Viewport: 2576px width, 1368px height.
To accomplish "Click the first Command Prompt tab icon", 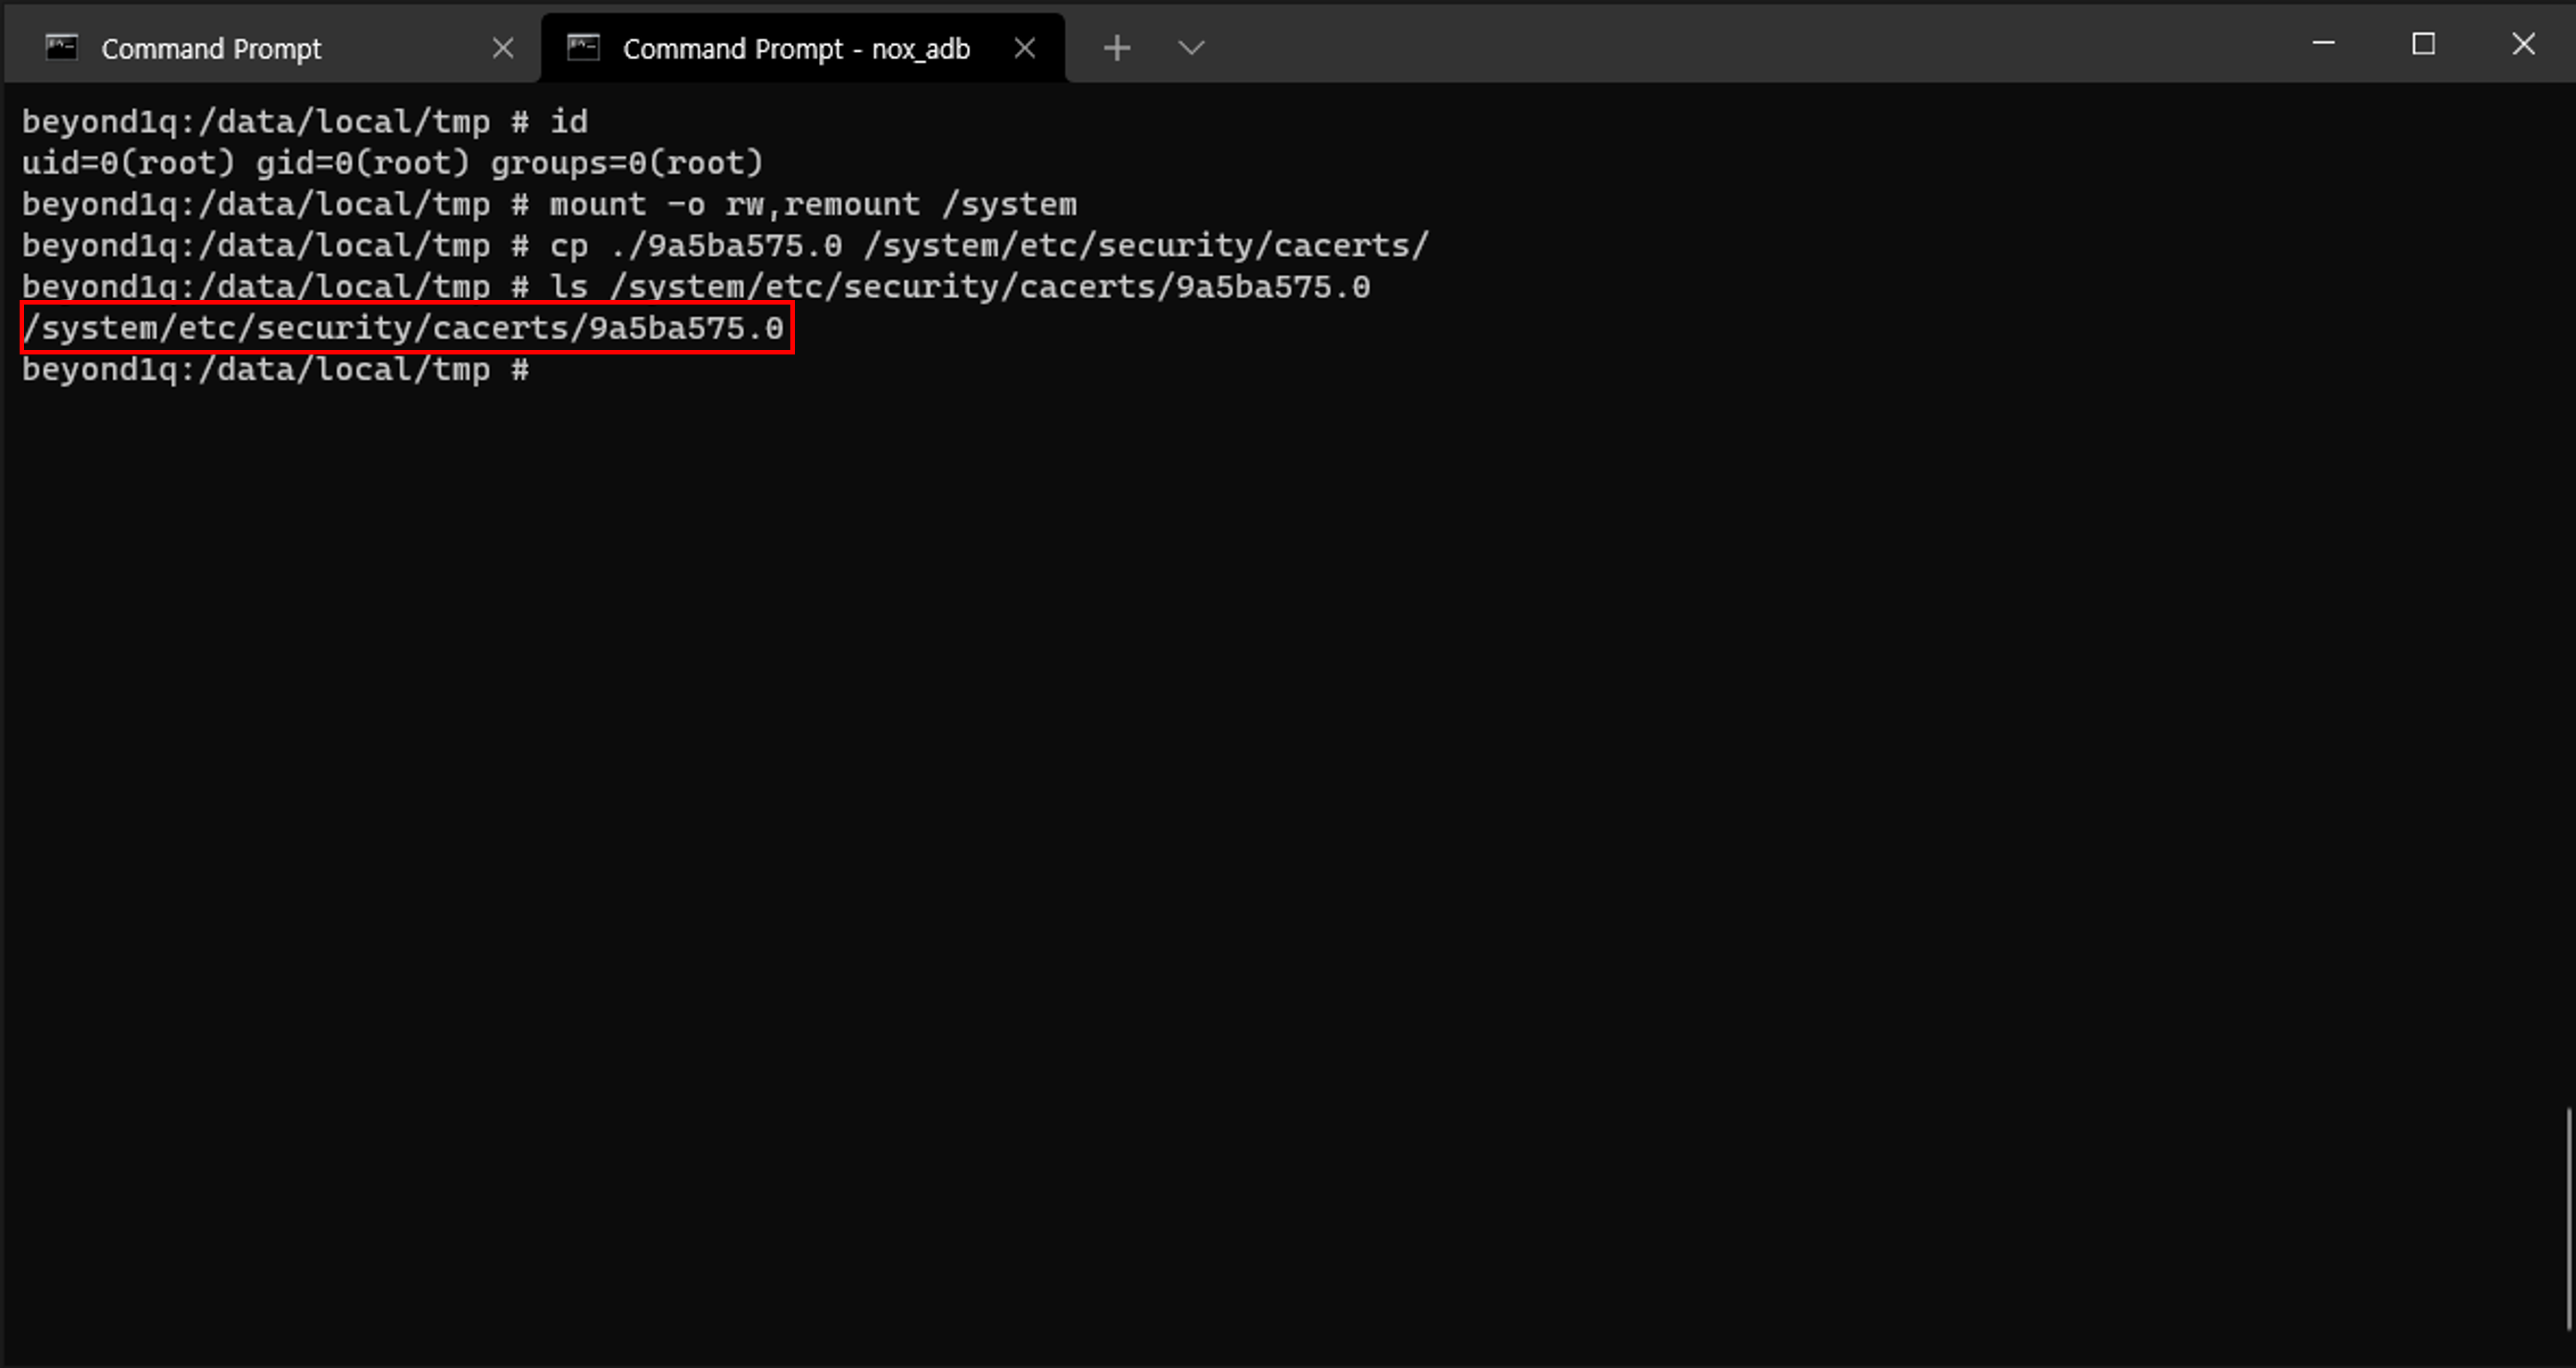I will click(x=62, y=47).
